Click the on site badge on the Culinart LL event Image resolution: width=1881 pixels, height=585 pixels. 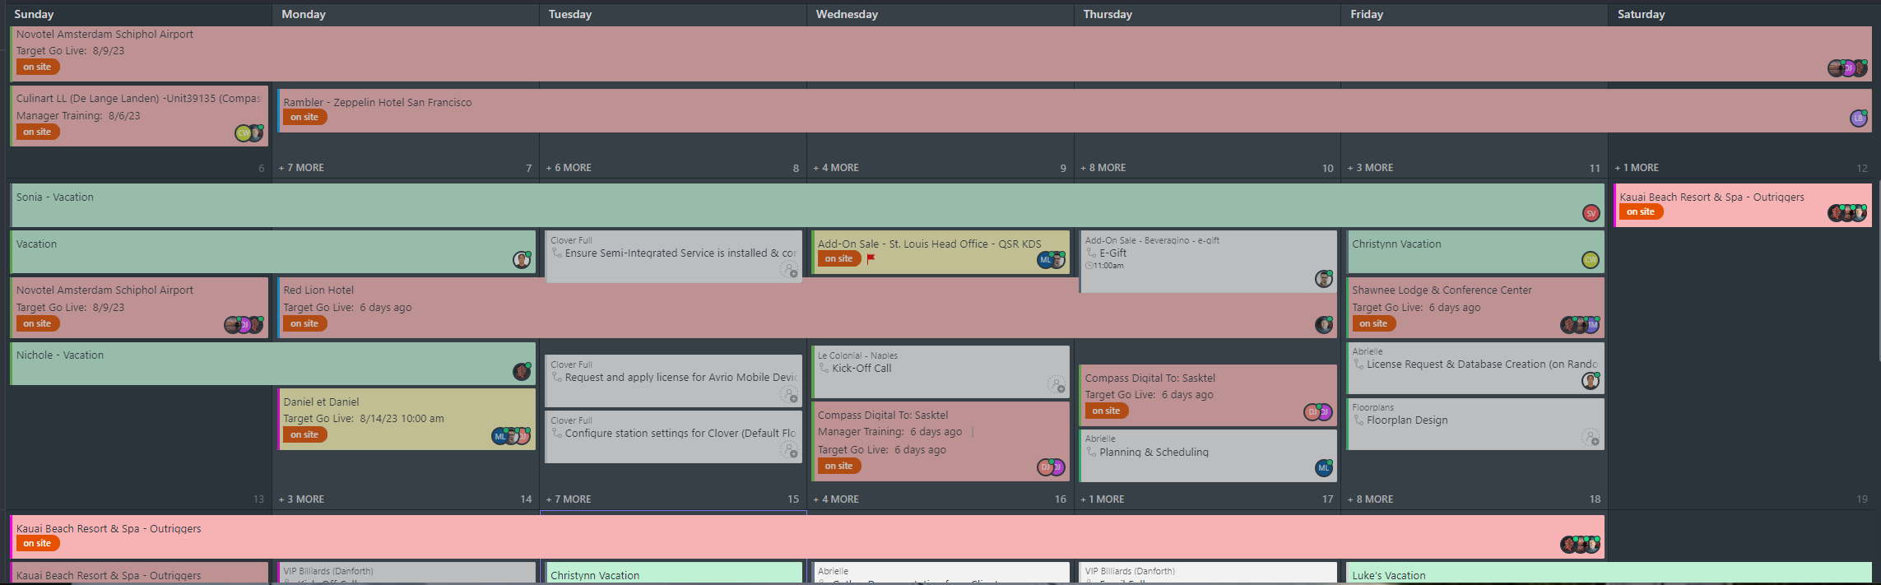pyautogui.click(x=38, y=132)
